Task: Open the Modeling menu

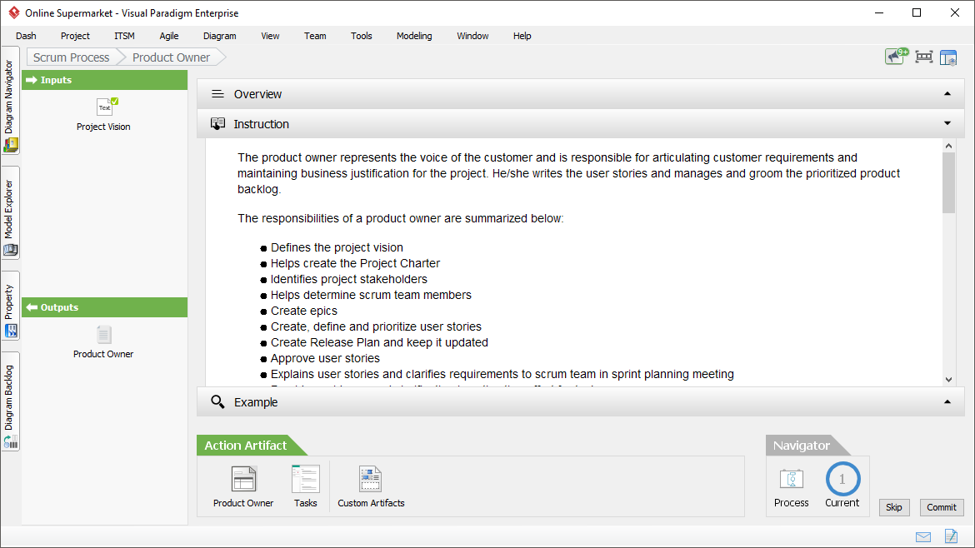Action: [414, 36]
